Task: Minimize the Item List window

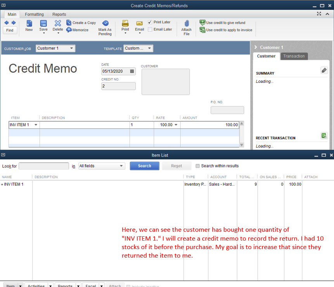Action: pos(316,156)
